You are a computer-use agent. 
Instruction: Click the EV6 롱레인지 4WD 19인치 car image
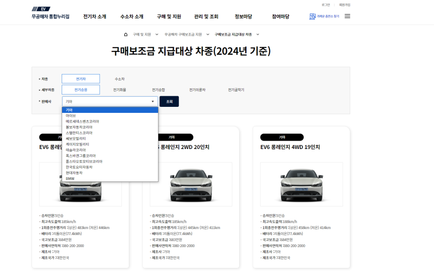[x=301, y=184]
